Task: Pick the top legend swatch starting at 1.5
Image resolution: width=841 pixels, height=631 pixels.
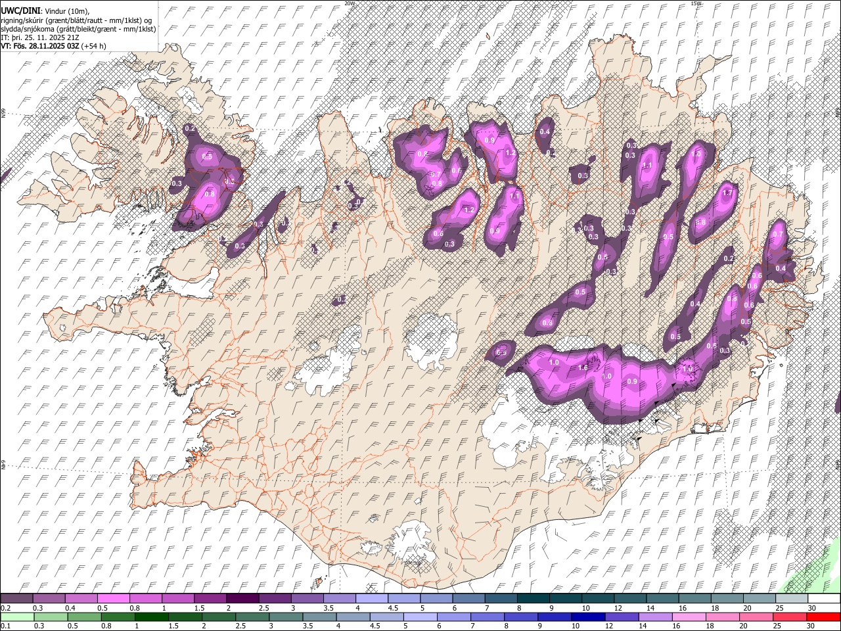Action: coord(210,599)
